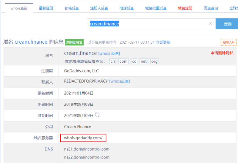The width and height of the screenshot is (238, 163).
Task: Click the 立即更新 link
Action: coord(163,42)
